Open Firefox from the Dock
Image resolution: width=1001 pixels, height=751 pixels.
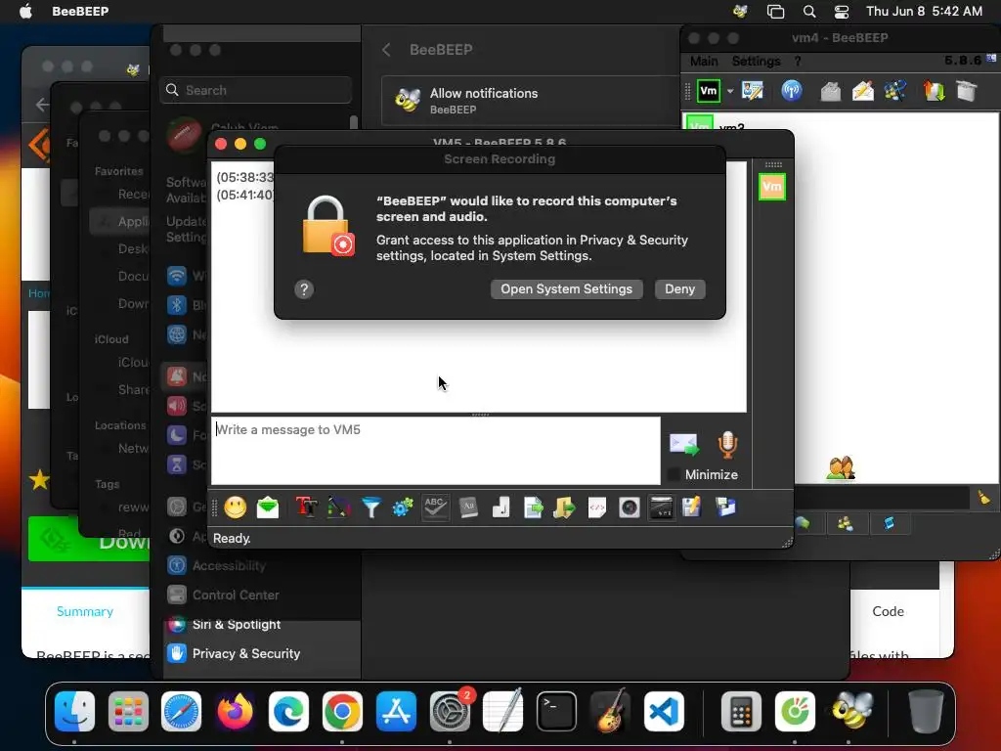point(235,712)
